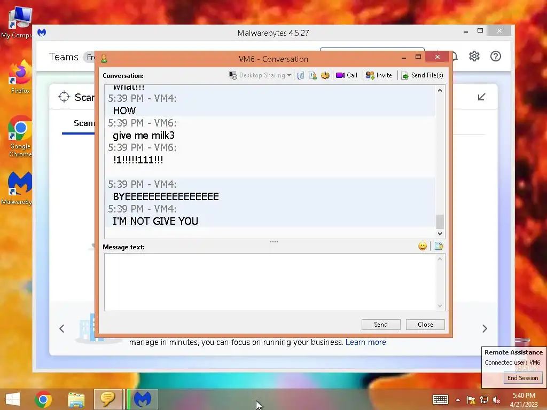End the Remote Assistance session
Image resolution: width=547 pixels, height=410 pixels.
coord(522,378)
